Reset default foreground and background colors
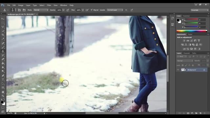 click(x=2, y=99)
